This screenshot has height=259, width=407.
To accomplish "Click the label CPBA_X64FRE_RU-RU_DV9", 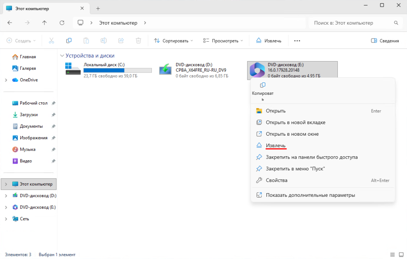I will click(201, 70).
